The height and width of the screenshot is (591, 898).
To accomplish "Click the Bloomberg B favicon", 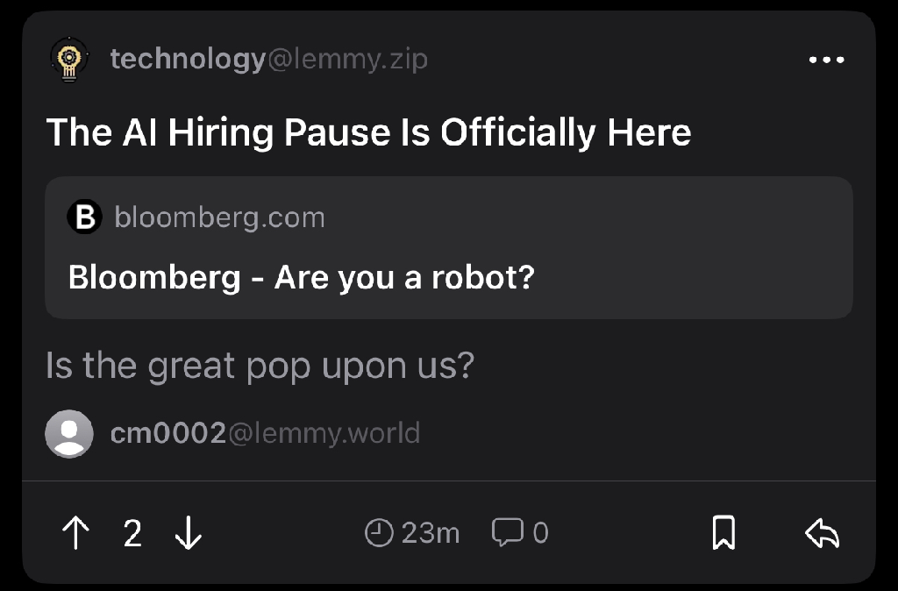I will pos(85,217).
